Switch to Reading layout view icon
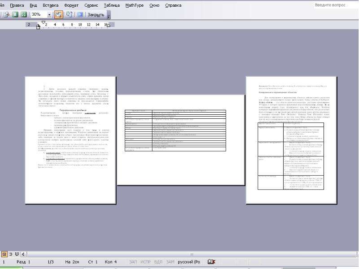 (x=17, y=254)
